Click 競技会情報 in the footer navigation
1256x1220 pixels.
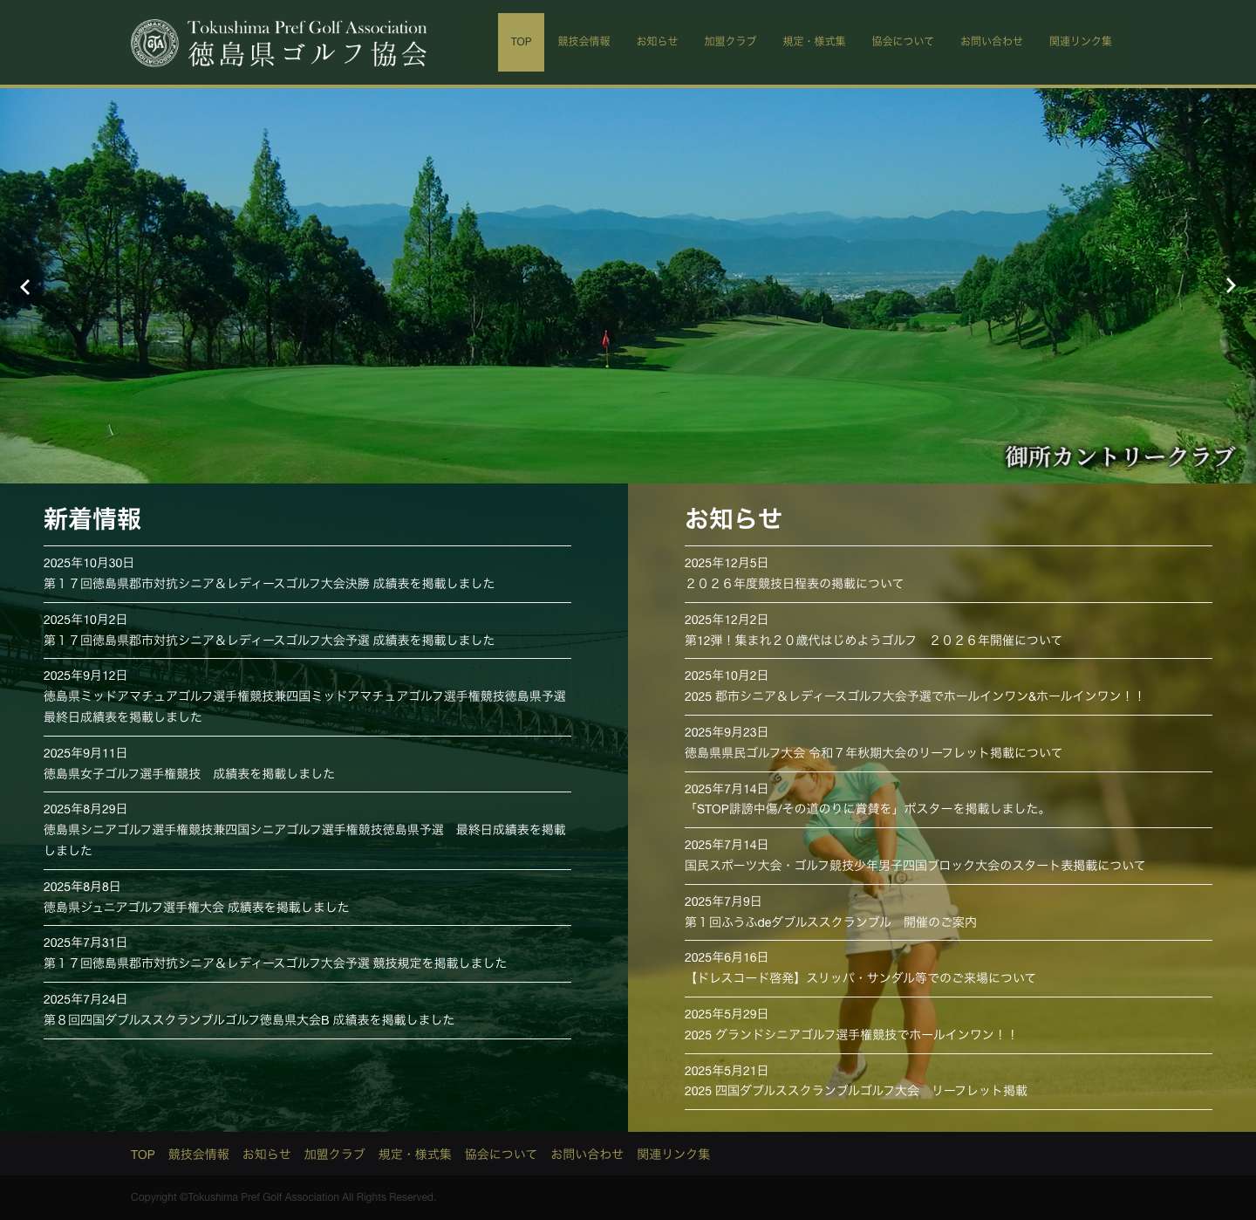[x=198, y=1154]
